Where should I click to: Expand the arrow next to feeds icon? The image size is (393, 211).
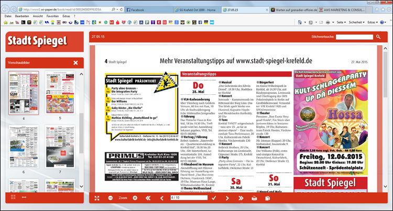point(316,23)
